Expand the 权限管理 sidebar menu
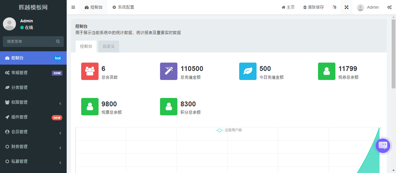Image resolution: width=396 pixels, height=173 pixels. pos(33,102)
